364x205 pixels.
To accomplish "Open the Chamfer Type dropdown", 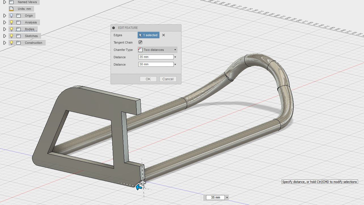I will pyautogui.click(x=158, y=50).
